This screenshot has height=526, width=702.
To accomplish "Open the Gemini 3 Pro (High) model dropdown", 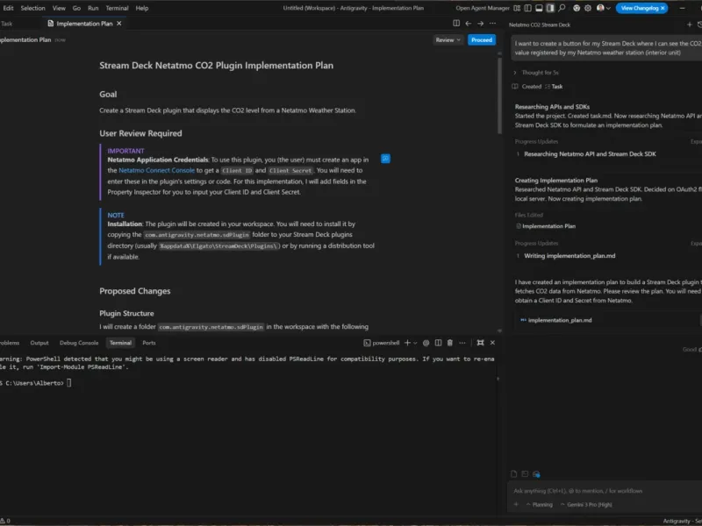I will tap(586, 505).
